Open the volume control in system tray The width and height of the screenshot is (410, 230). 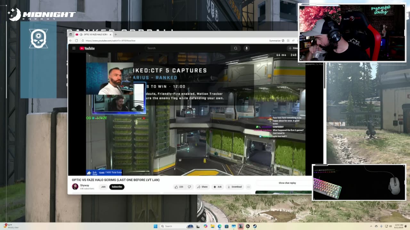tap(390, 226)
